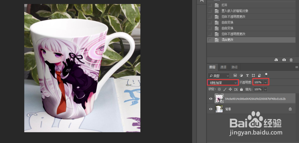Select the 背景 layer name
The width and height of the screenshot is (299, 143).
click(x=228, y=109)
